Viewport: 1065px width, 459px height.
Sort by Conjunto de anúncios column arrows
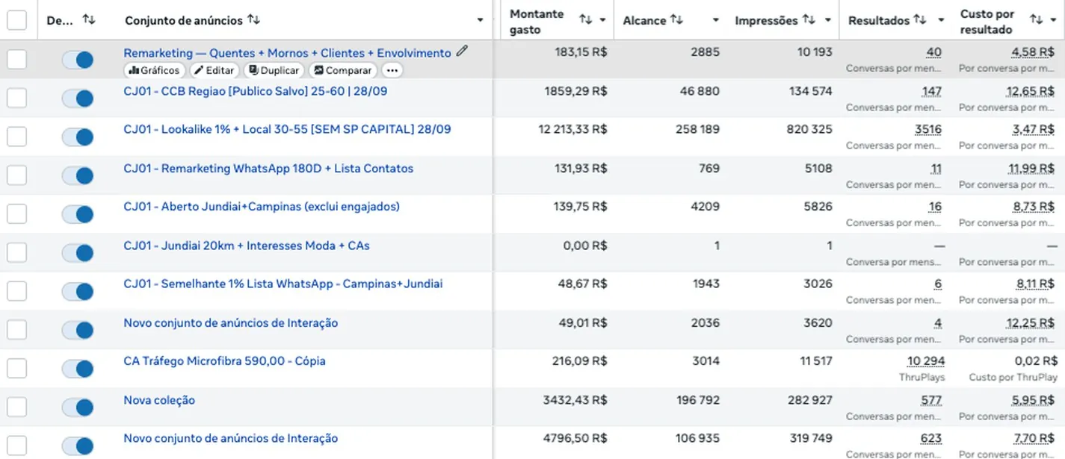254,20
